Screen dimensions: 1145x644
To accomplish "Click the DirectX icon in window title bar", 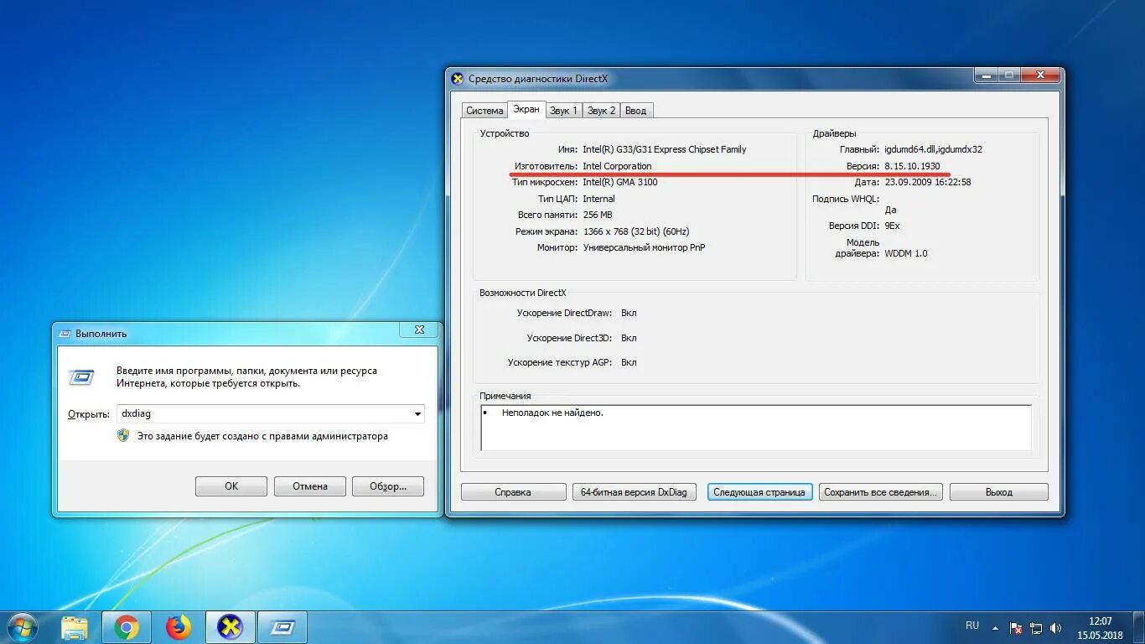I will coord(457,79).
